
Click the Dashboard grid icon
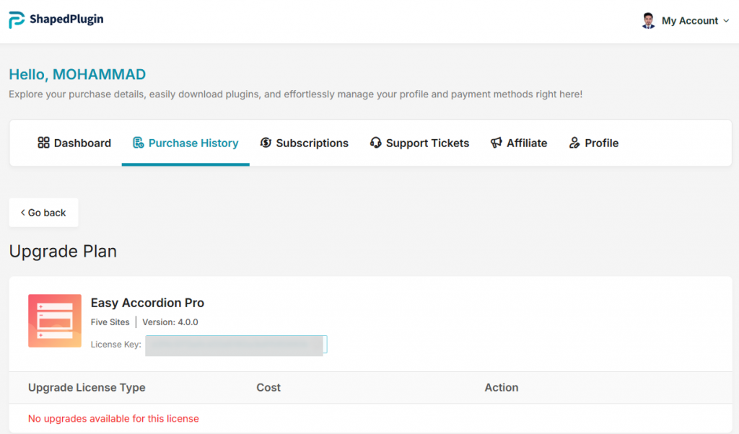coord(43,143)
